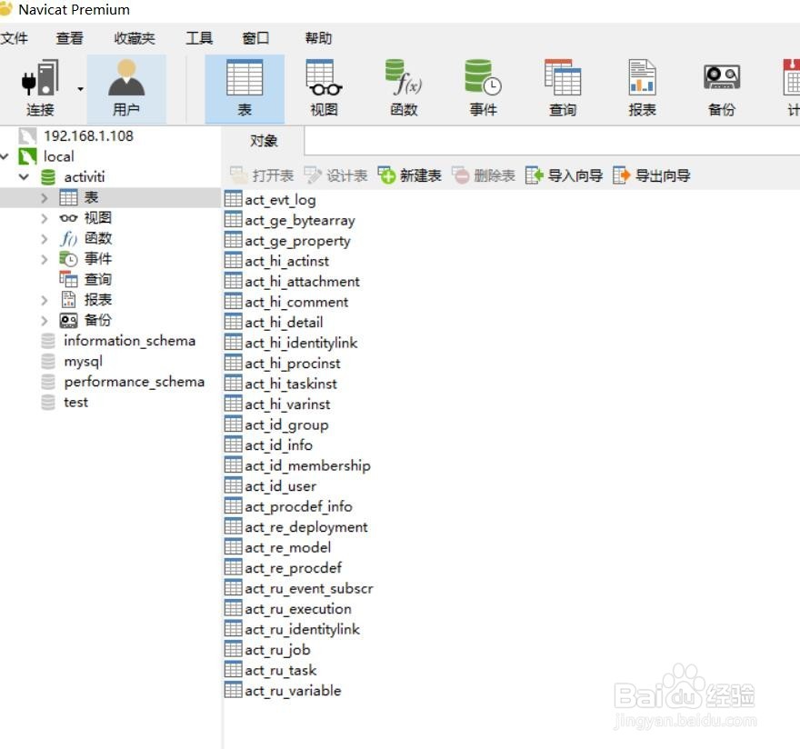Open the 报表 (Report) toolbar icon
The height and width of the screenshot is (749, 800).
point(642,88)
